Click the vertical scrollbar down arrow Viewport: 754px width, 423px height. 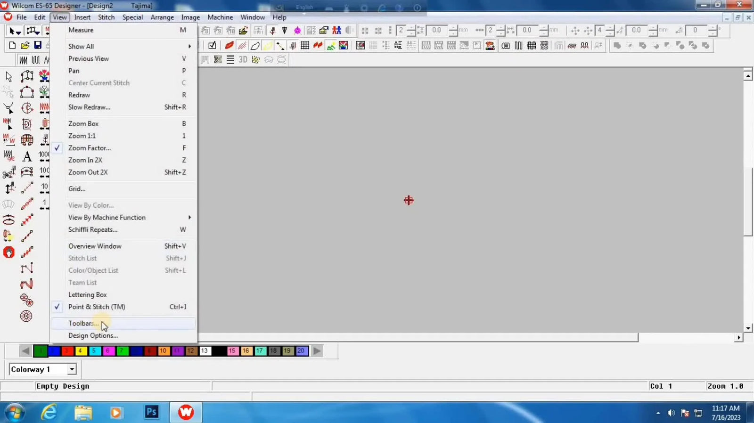tap(748, 328)
